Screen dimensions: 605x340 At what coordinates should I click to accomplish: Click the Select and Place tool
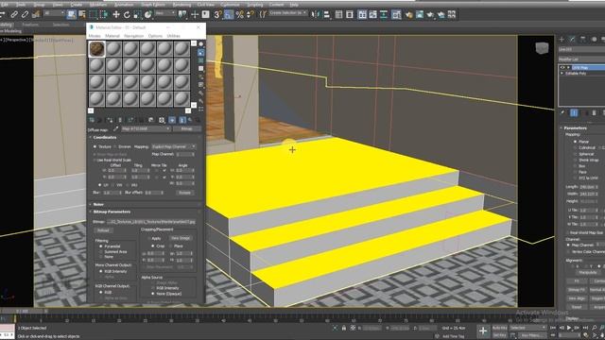tap(148, 15)
